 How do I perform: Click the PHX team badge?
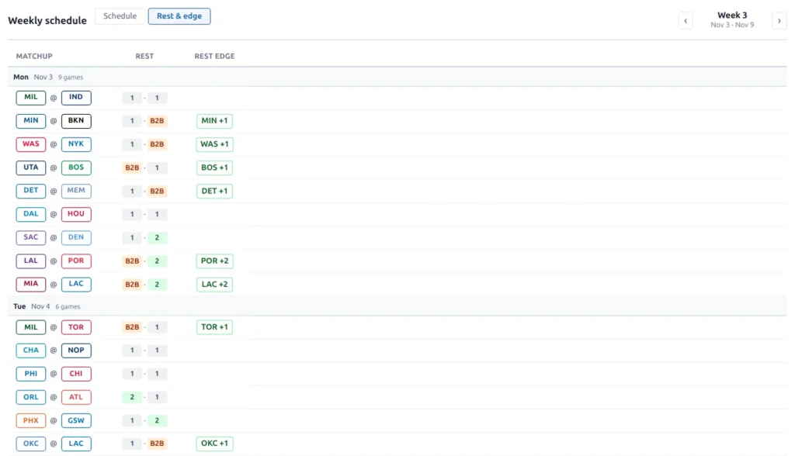pos(31,420)
